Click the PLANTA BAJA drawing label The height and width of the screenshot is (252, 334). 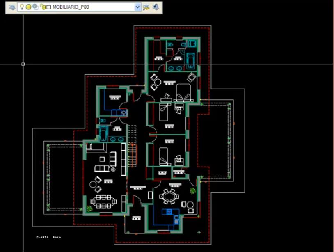point(49,237)
